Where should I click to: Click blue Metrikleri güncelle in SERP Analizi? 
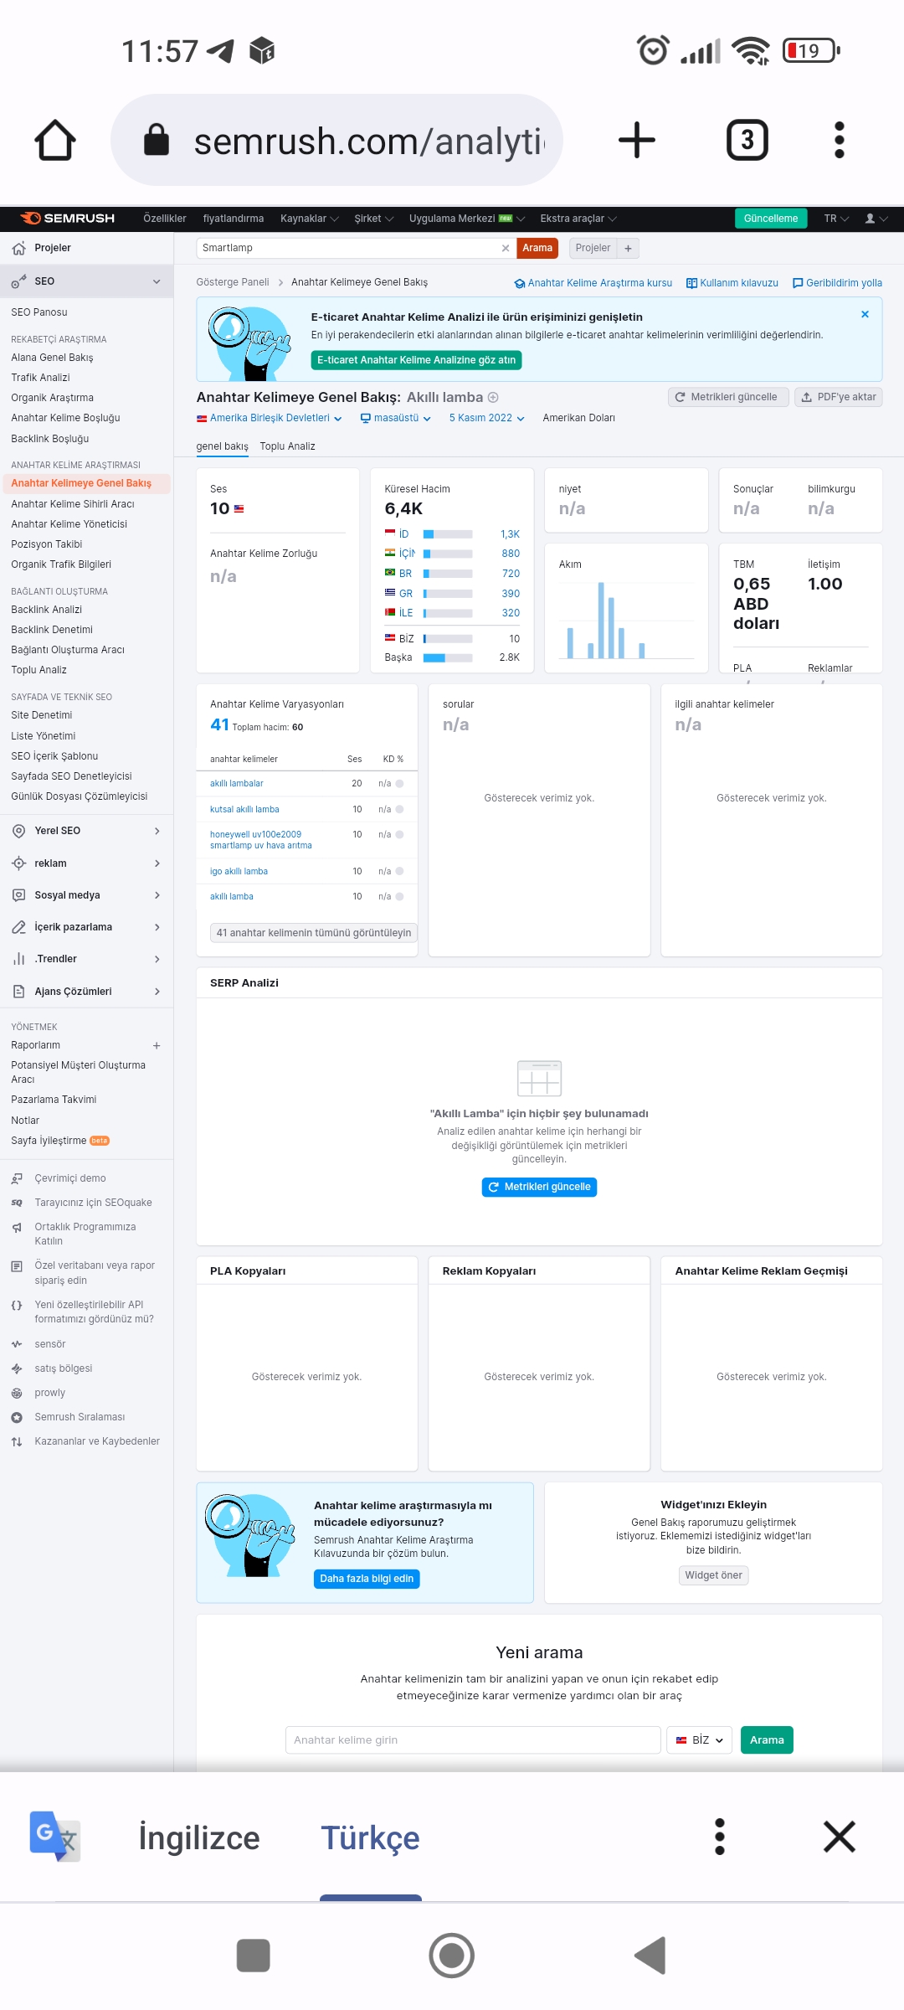click(539, 1187)
